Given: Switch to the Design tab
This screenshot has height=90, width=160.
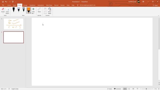Looking at the screenshot, I should coord(25,5).
